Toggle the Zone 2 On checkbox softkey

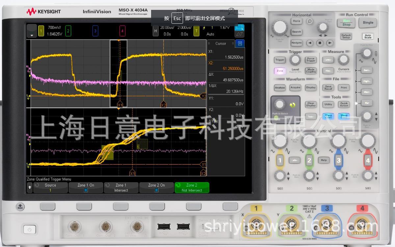156,187
